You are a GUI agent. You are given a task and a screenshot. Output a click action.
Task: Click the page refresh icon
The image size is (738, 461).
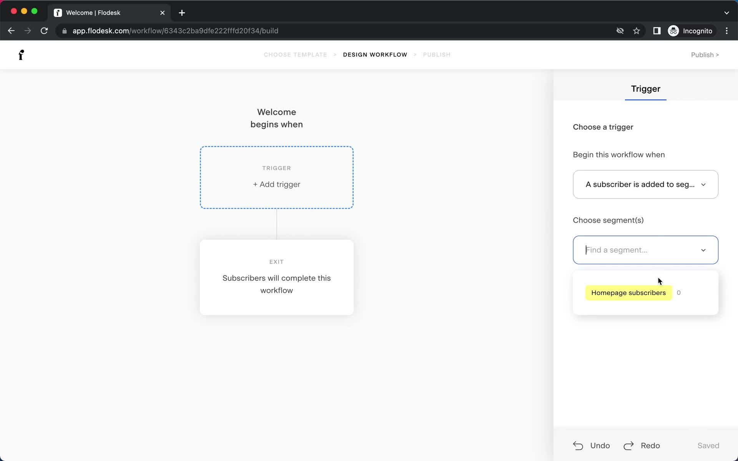point(45,31)
